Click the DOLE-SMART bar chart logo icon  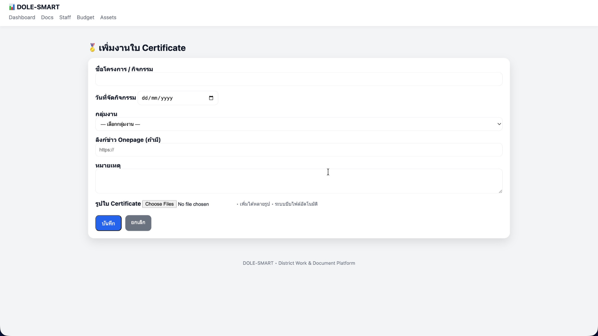tap(12, 7)
